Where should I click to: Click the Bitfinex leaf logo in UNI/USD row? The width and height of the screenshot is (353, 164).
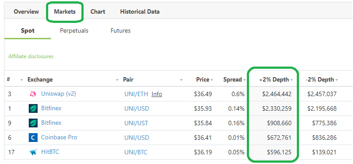click(33, 108)
